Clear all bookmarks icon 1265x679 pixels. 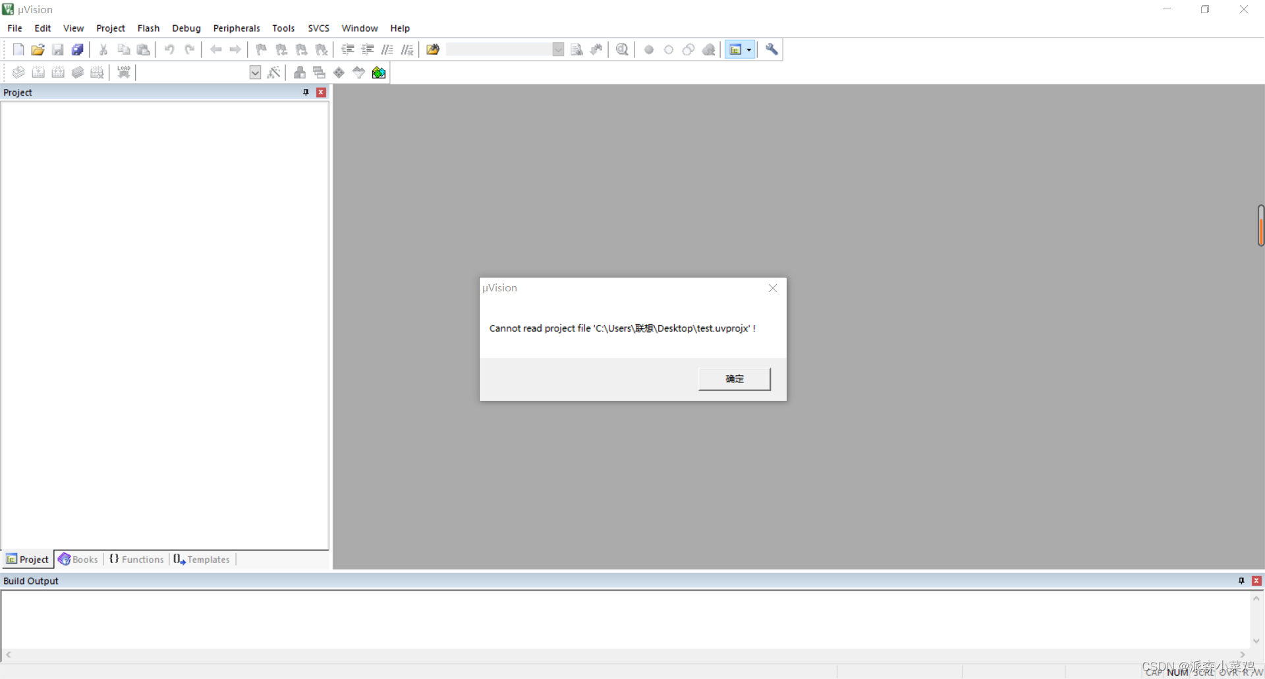coord(322,49)
